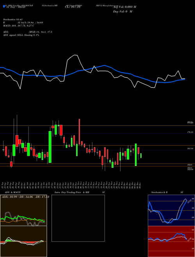
Task: Open the empty intraday trading price panel
Action: pos(78,218)
